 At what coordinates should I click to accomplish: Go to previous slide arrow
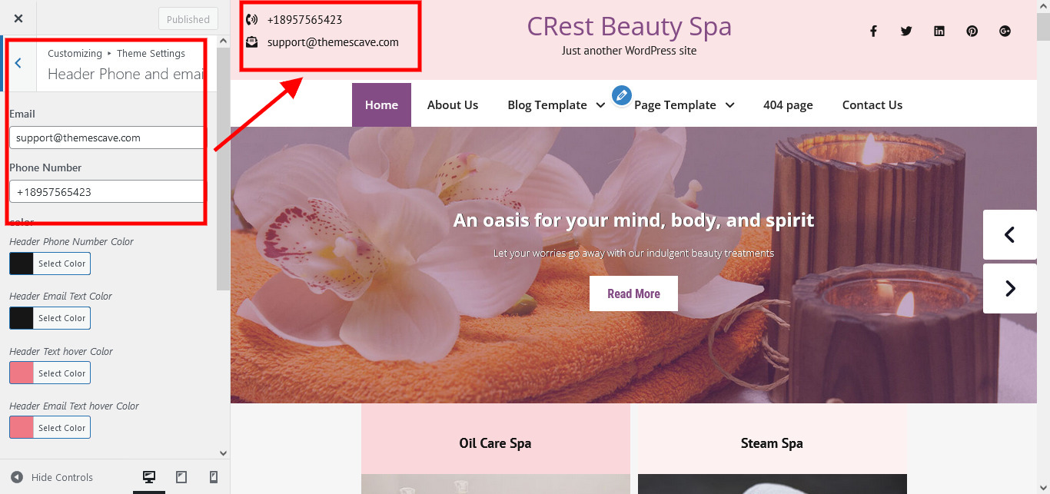[1010, 234]
